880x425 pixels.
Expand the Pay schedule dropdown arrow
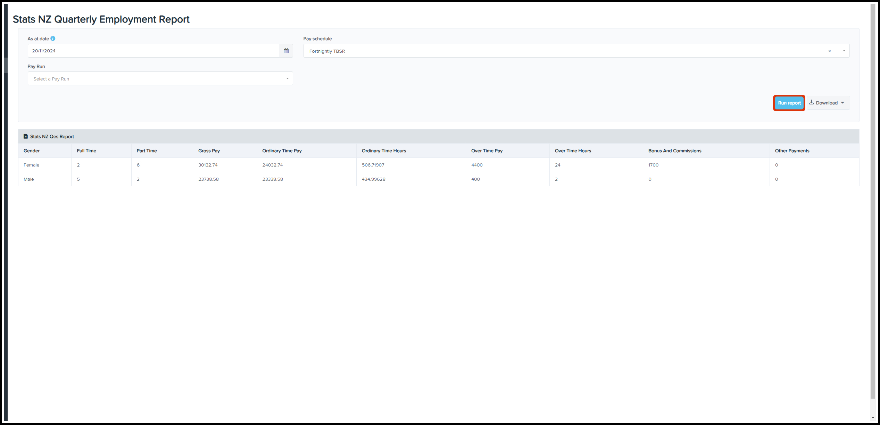pyautogui.click(x=844, y=51)
